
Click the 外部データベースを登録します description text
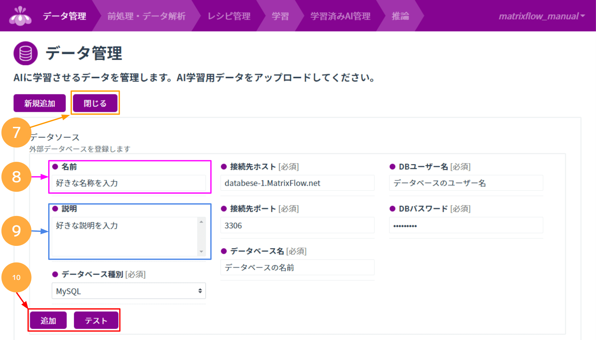(x=80, y=149)
